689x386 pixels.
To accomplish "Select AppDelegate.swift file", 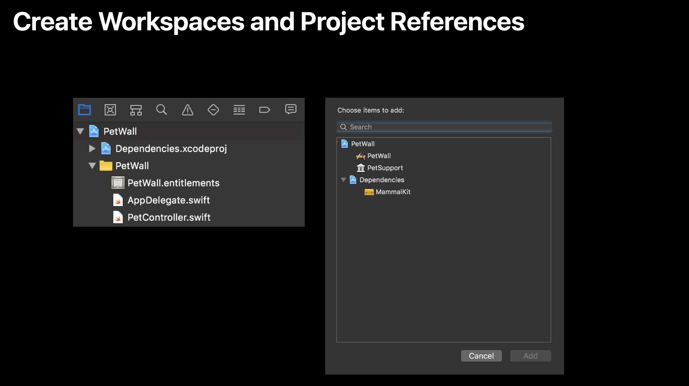I will point(189,200).
